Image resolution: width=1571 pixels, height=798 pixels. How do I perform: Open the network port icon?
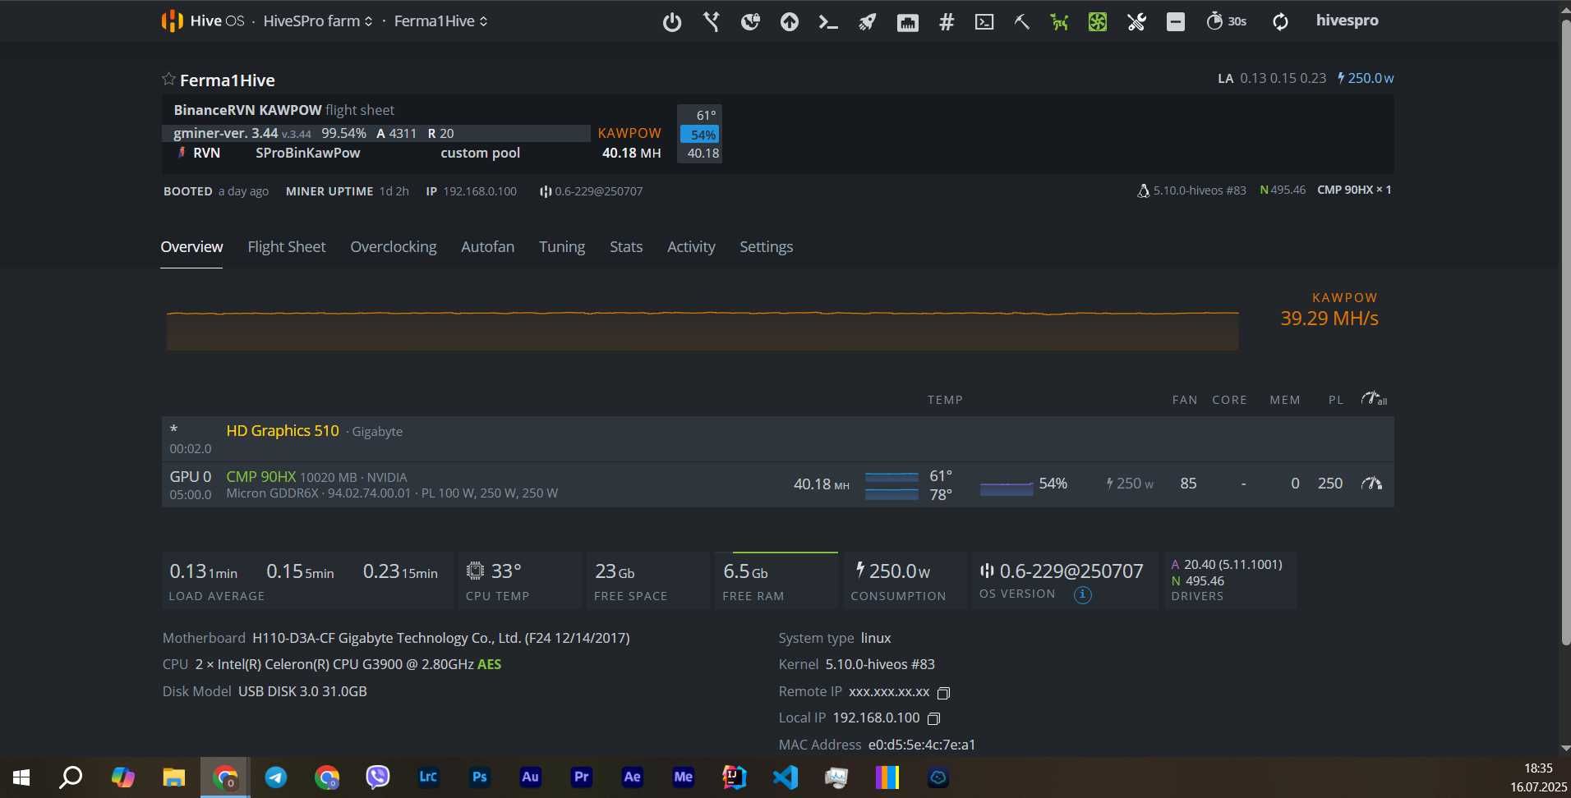pyautogui.click(x=907, y=23)
